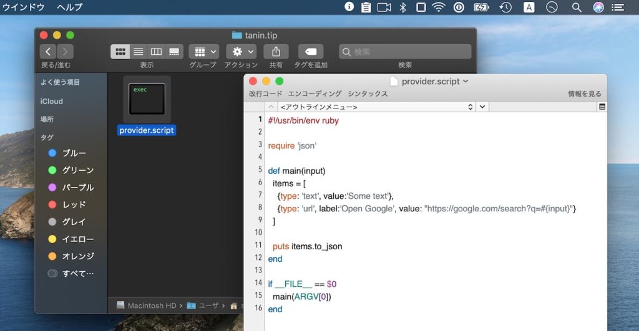Click the Finder search field
Screen dimensions: 639x331
405,52
